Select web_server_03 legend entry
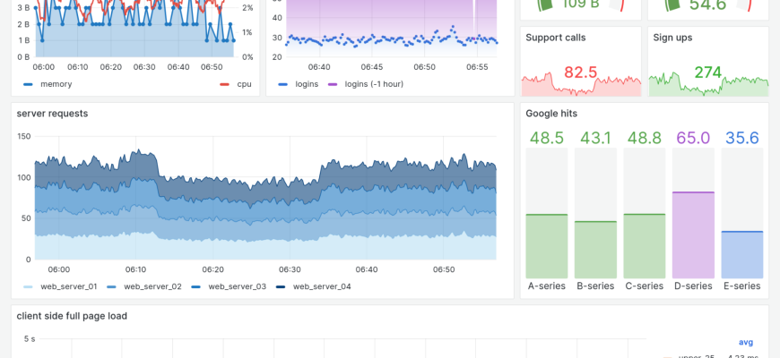This screenshot has width=780, height=358. pyautogui.click(x=237, y=286)
